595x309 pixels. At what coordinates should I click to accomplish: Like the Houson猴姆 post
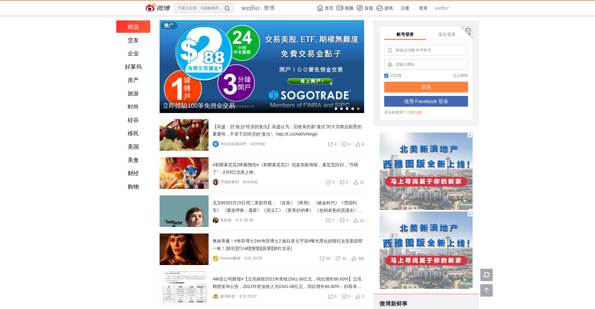354,259
